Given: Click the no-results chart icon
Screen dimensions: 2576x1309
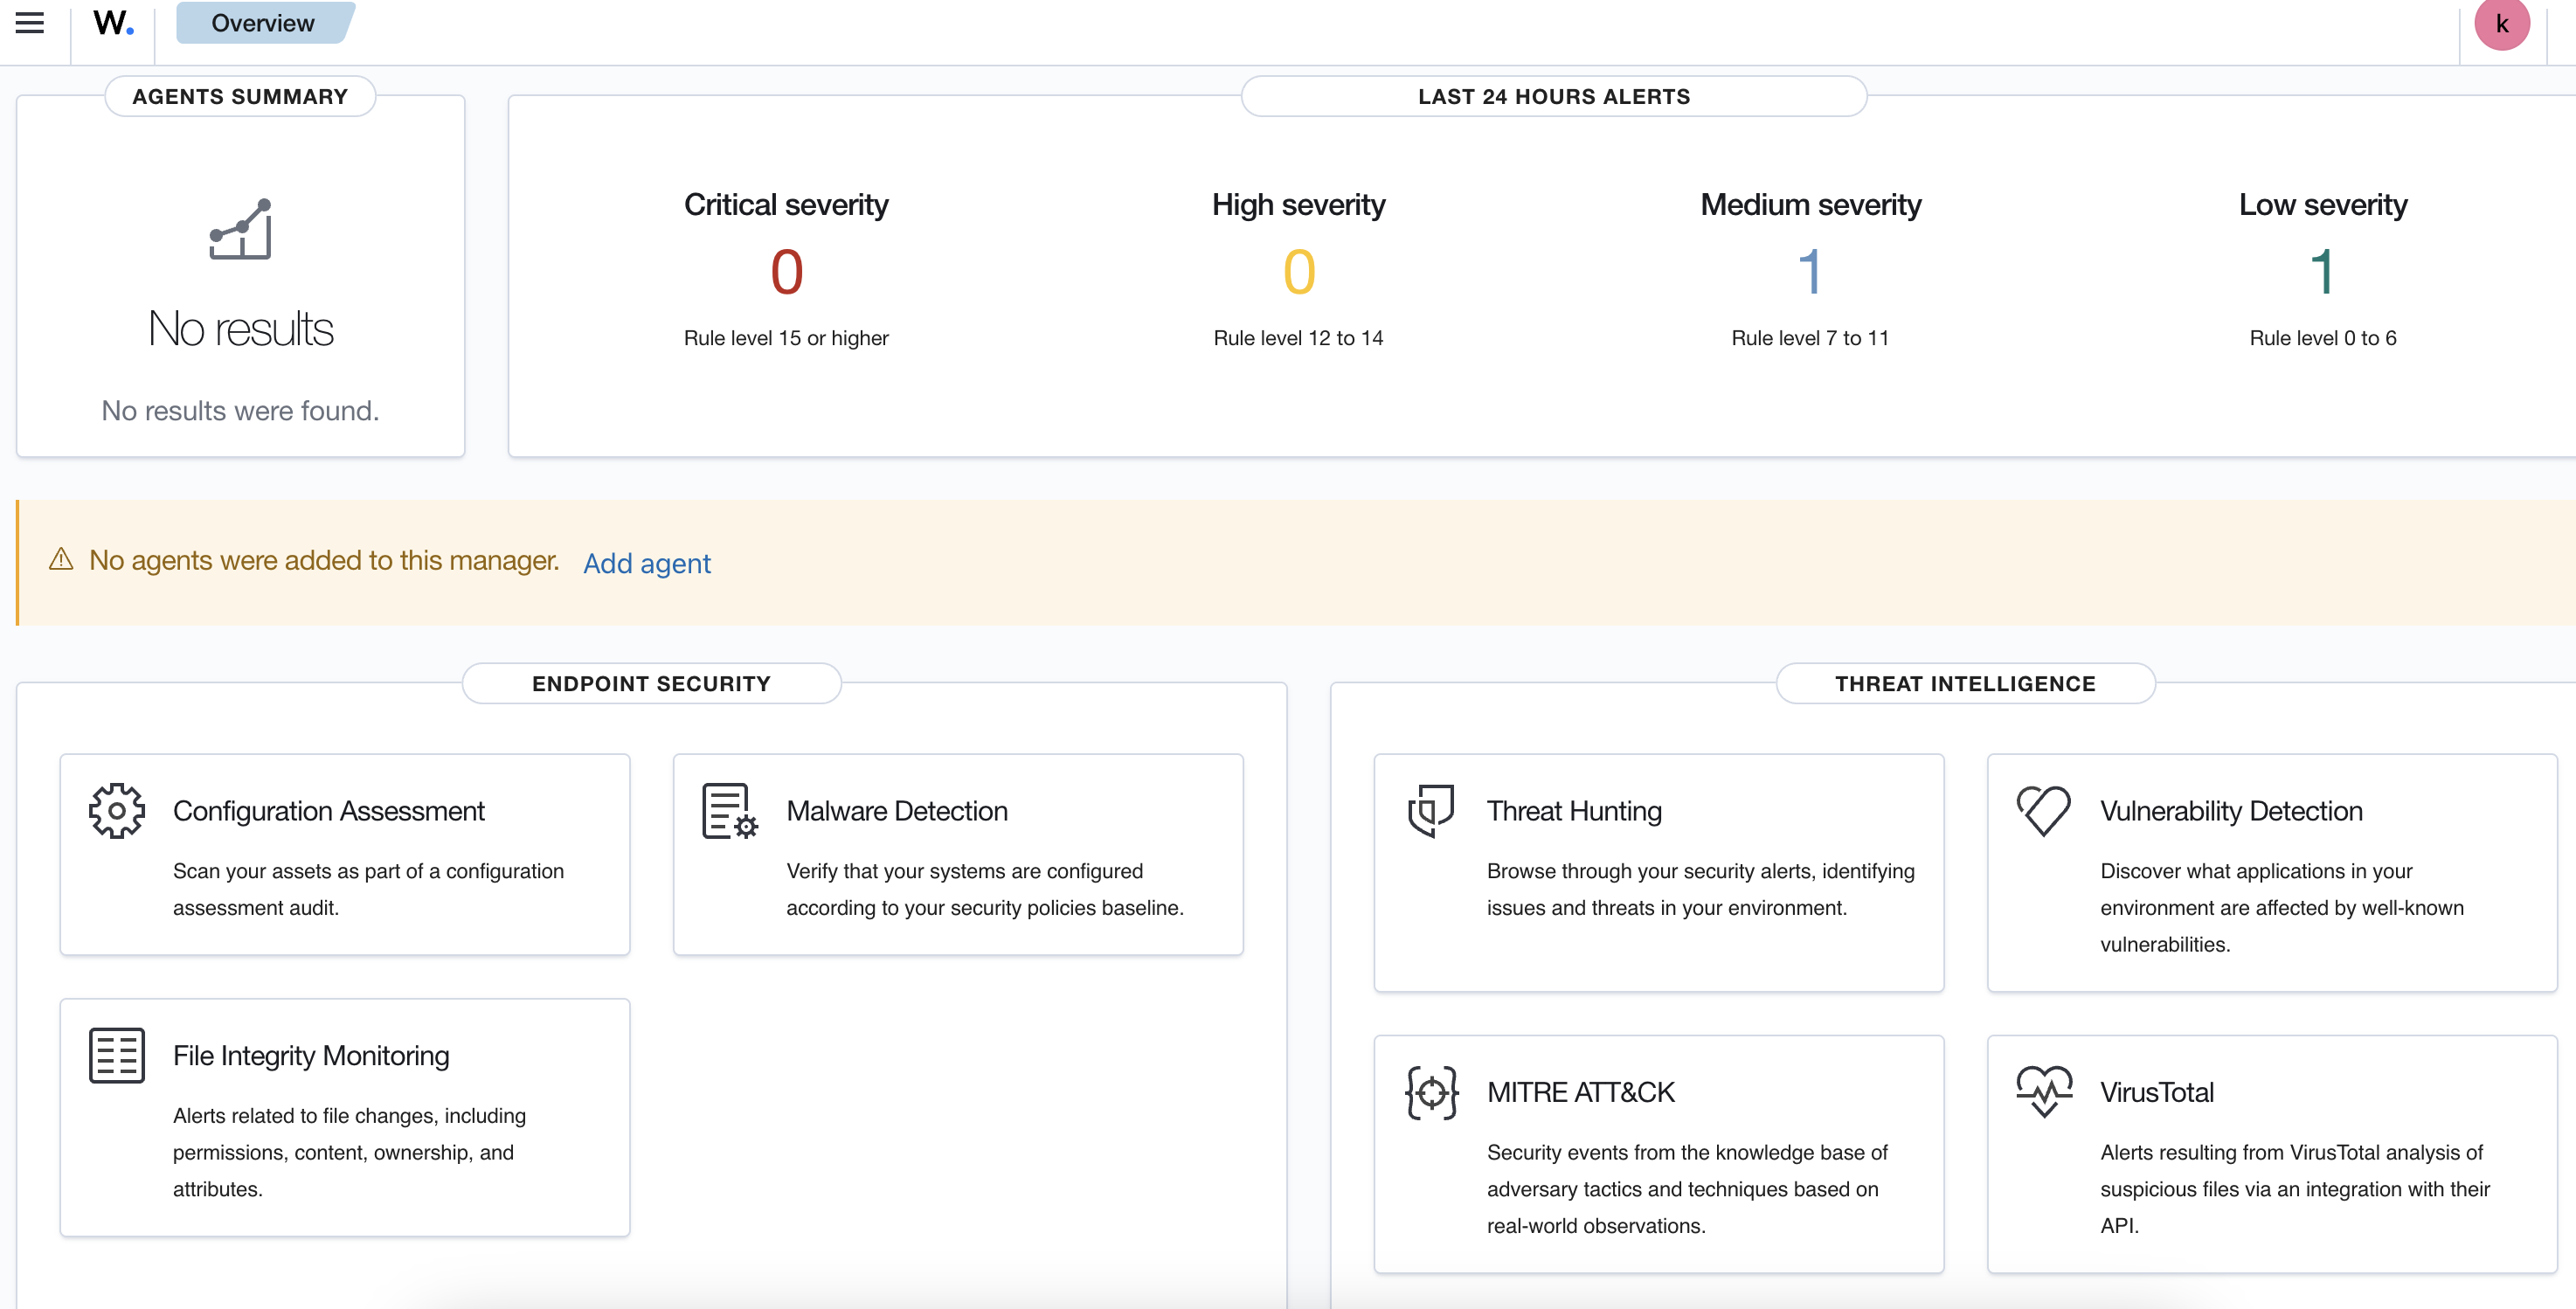Looking at the screenshot, I should coord(240,229).
